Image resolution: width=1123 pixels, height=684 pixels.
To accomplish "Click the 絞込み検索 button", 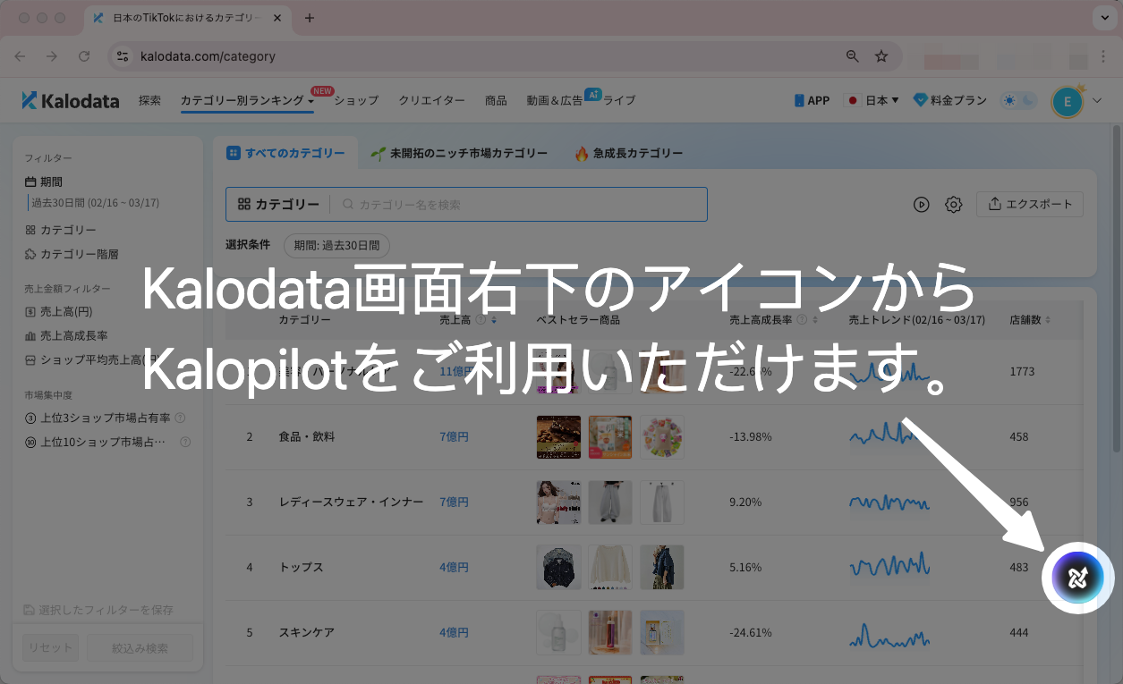I will pyautogui.click(x=140, y=647).
